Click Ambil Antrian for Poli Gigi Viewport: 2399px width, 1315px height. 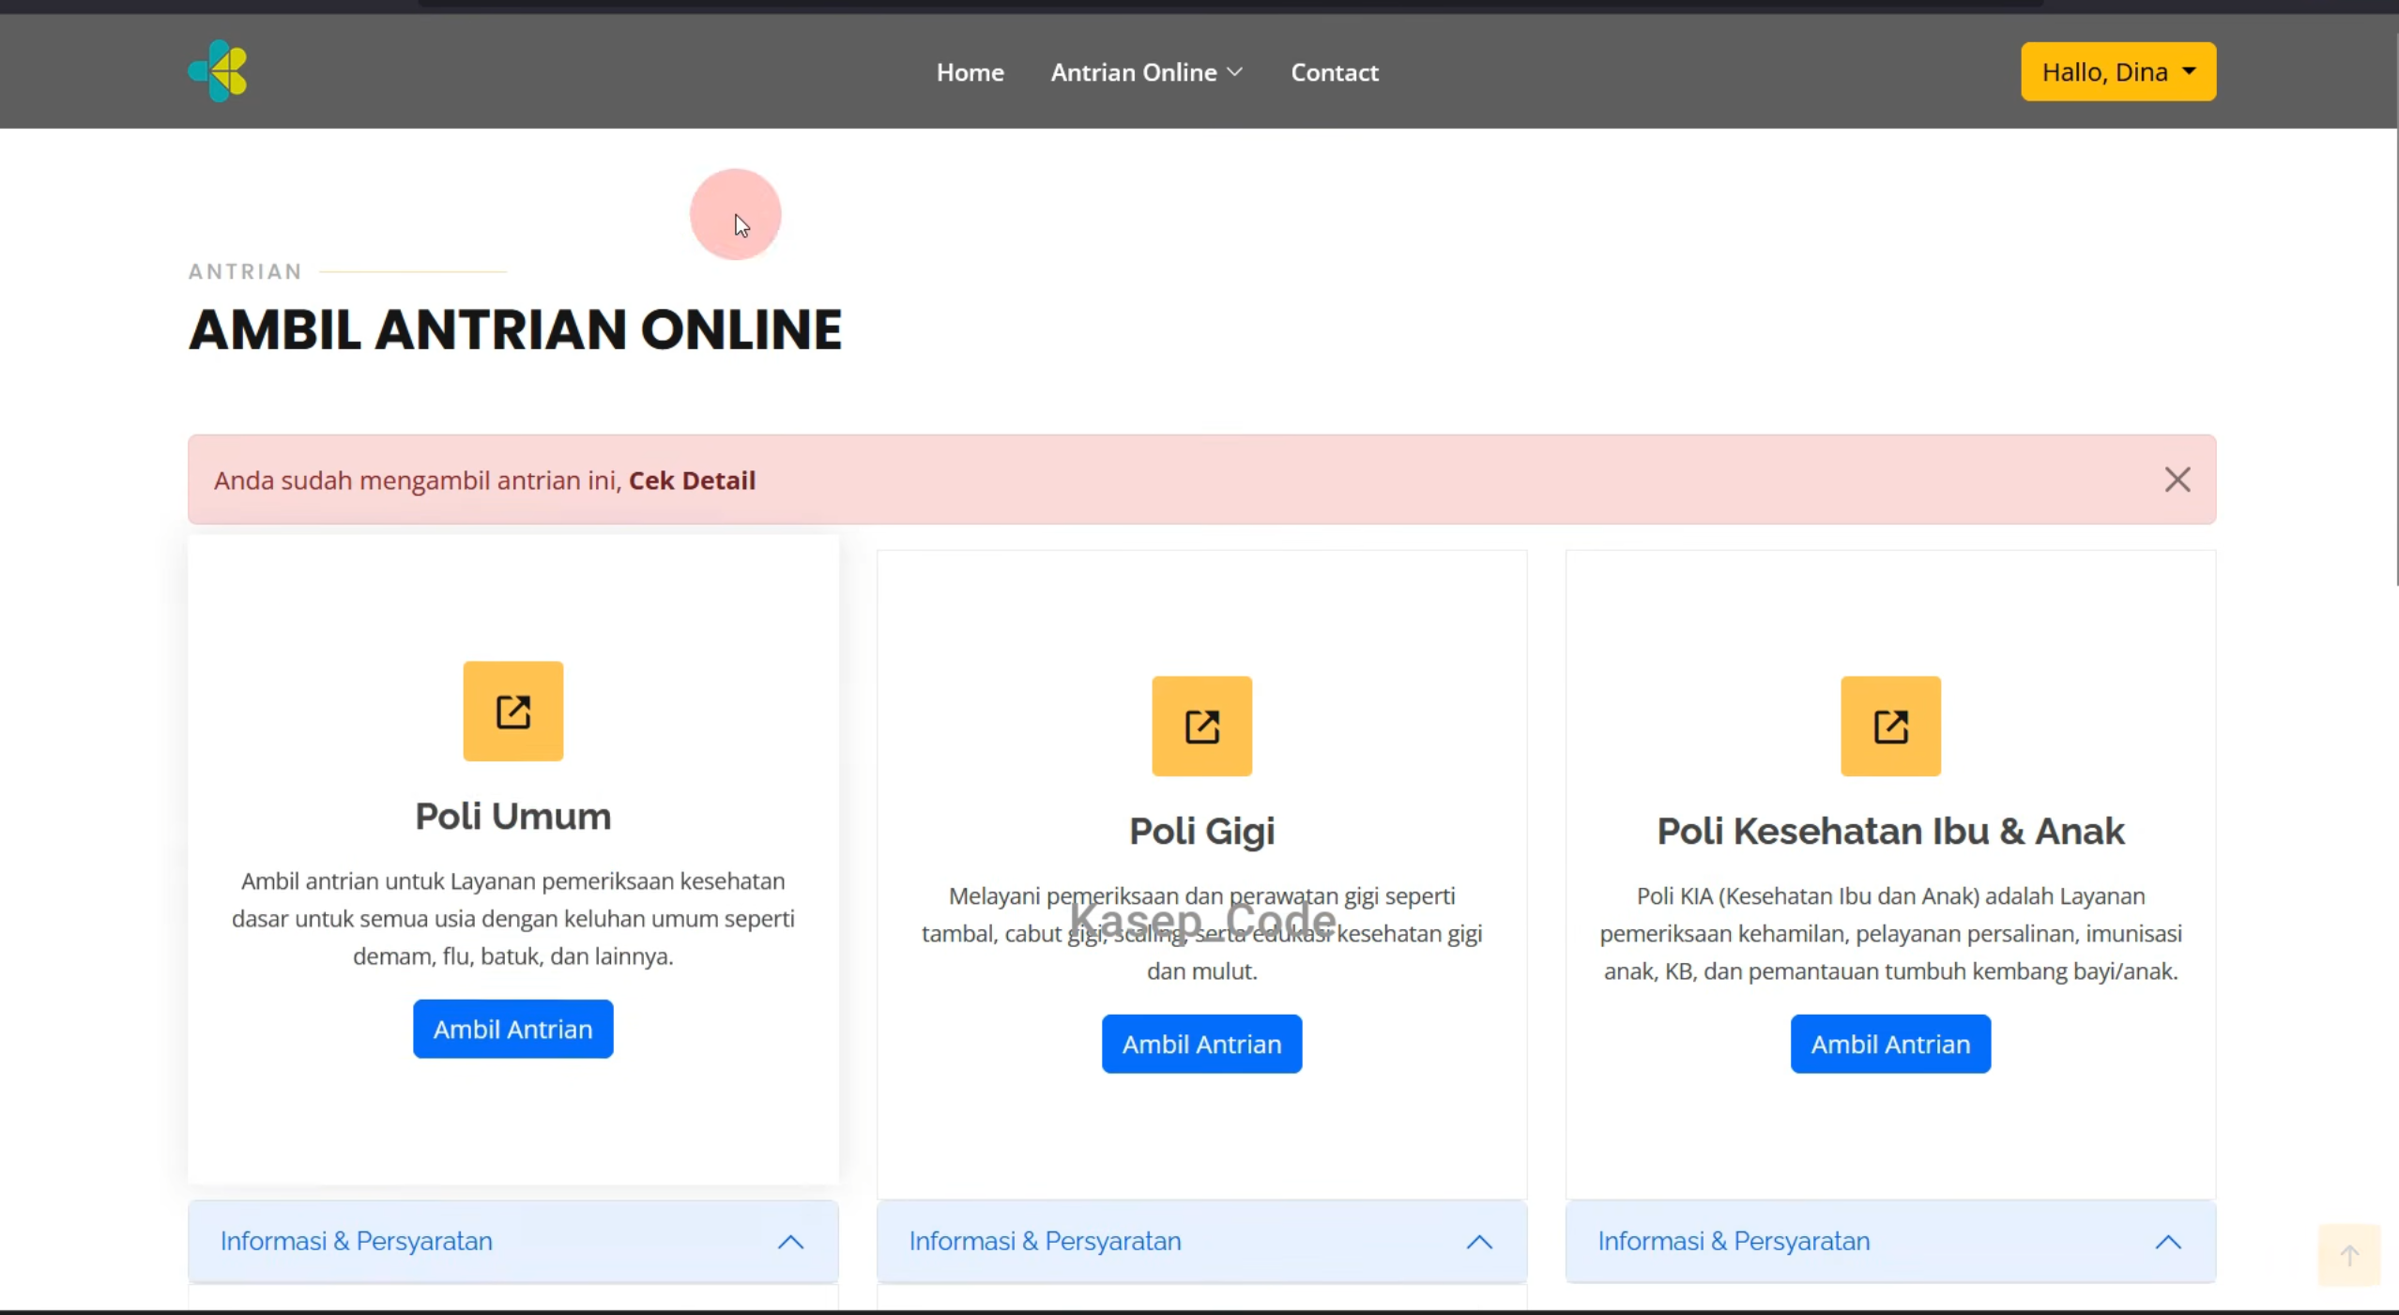click(x=1201, y=1044)
